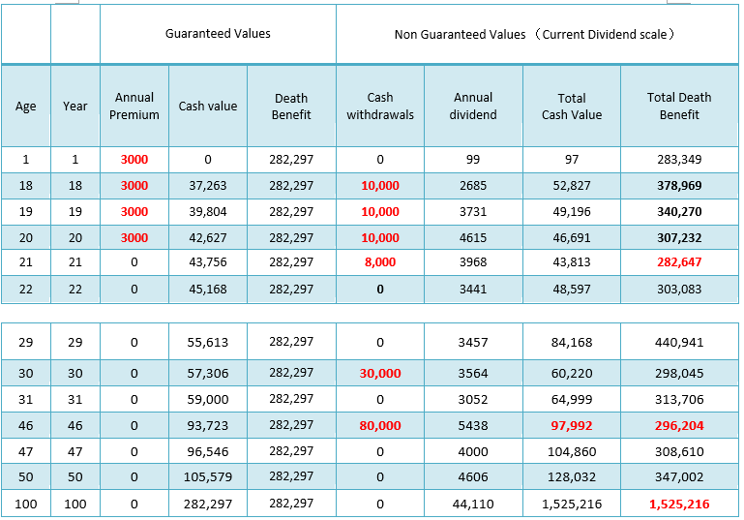Click the Guaranteed Values header cell
The height and width of the screenshot is (520, 744).
(218, 34)
